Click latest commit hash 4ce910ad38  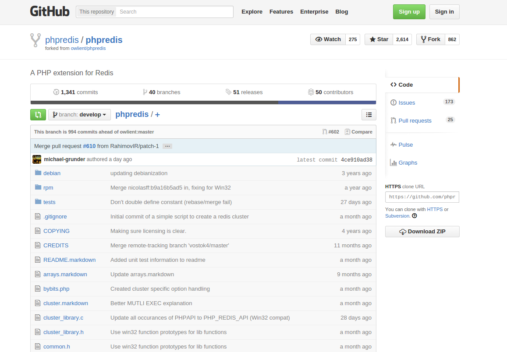click(357, 159)
